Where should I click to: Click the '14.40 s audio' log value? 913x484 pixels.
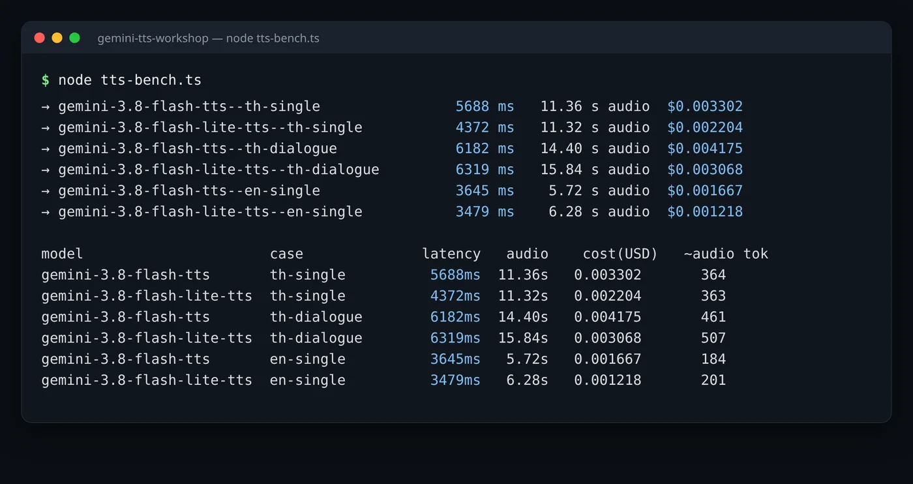(x=595, y=148)
